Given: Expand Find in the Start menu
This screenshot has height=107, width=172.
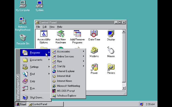Looking at the screenshot, I should pyautogui.click(x=35, y=74).
